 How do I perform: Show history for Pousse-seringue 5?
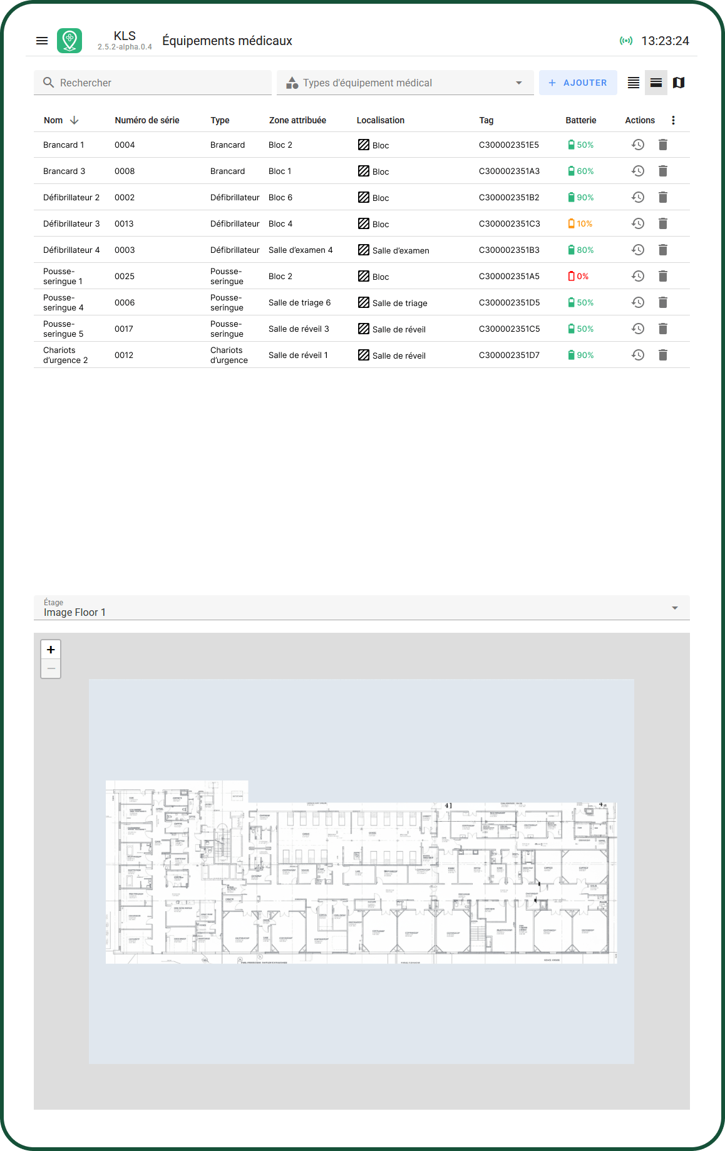[x=637, y=329]
